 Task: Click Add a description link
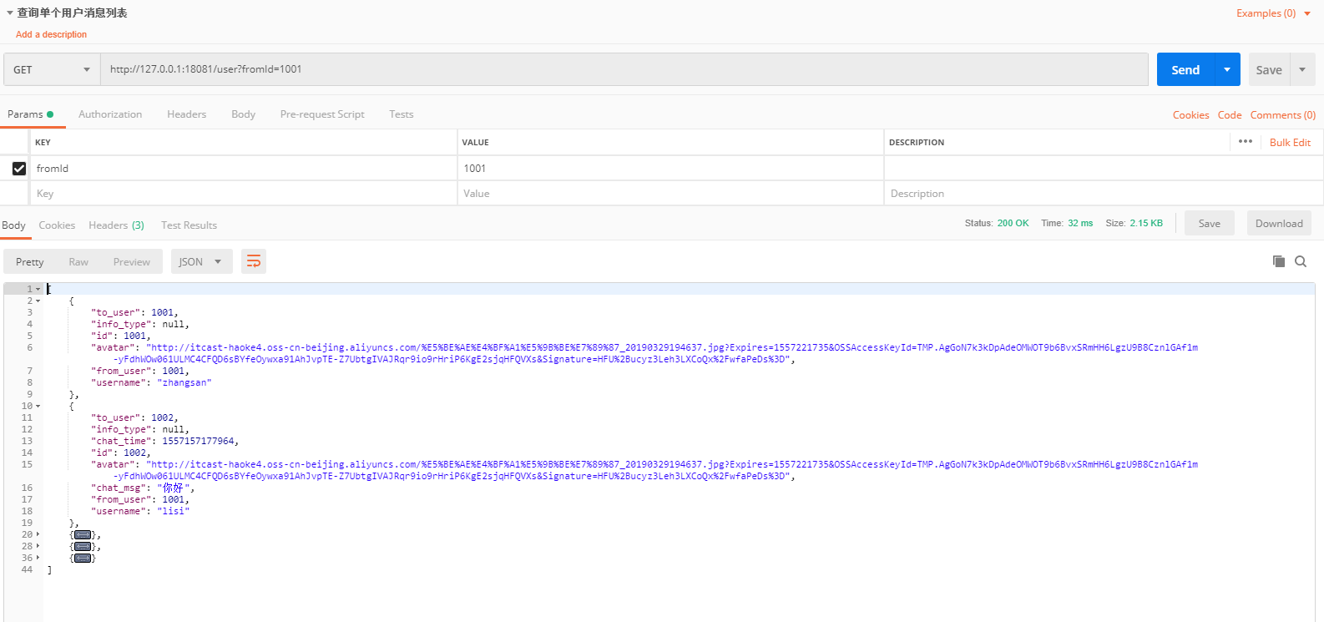[51, 34]
